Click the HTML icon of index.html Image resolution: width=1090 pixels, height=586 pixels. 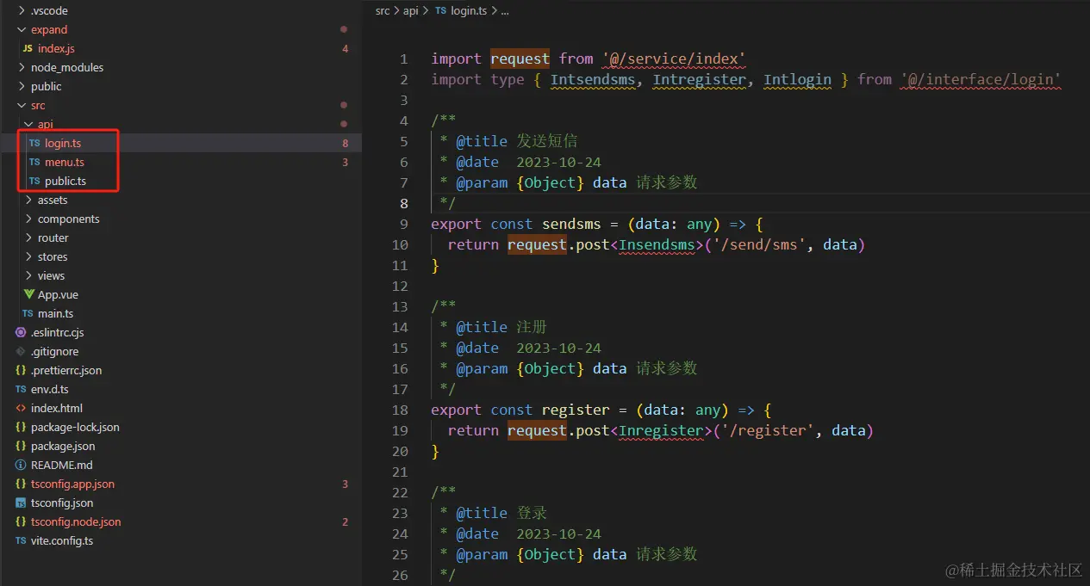(x=21, y=409)
